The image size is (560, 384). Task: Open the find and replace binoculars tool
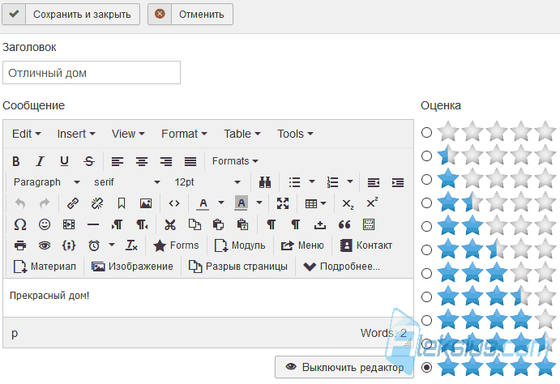point(265,182)
